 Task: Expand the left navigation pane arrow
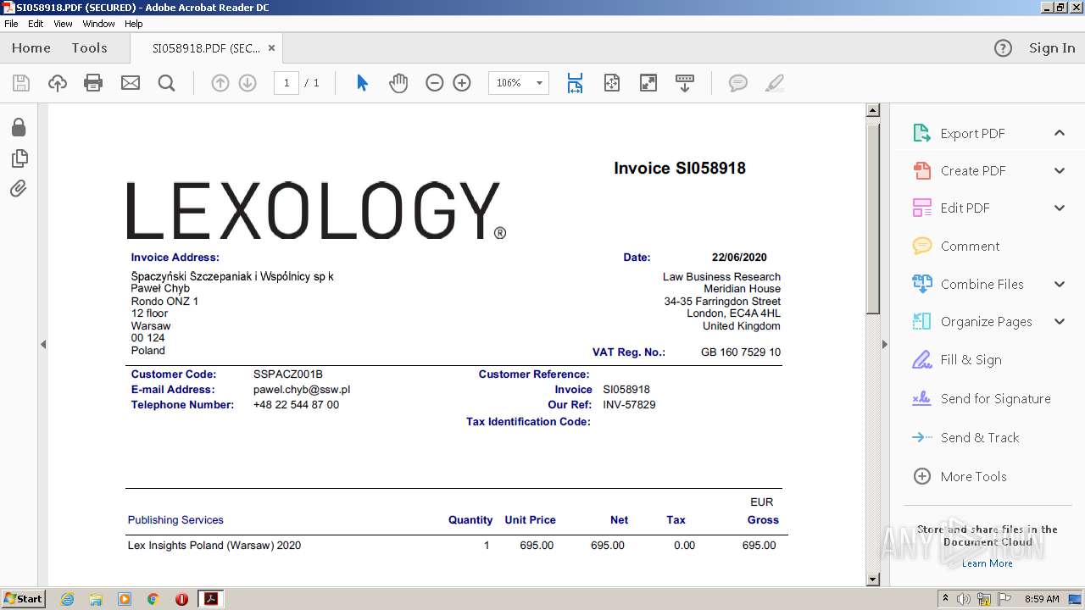pos(43,344)
